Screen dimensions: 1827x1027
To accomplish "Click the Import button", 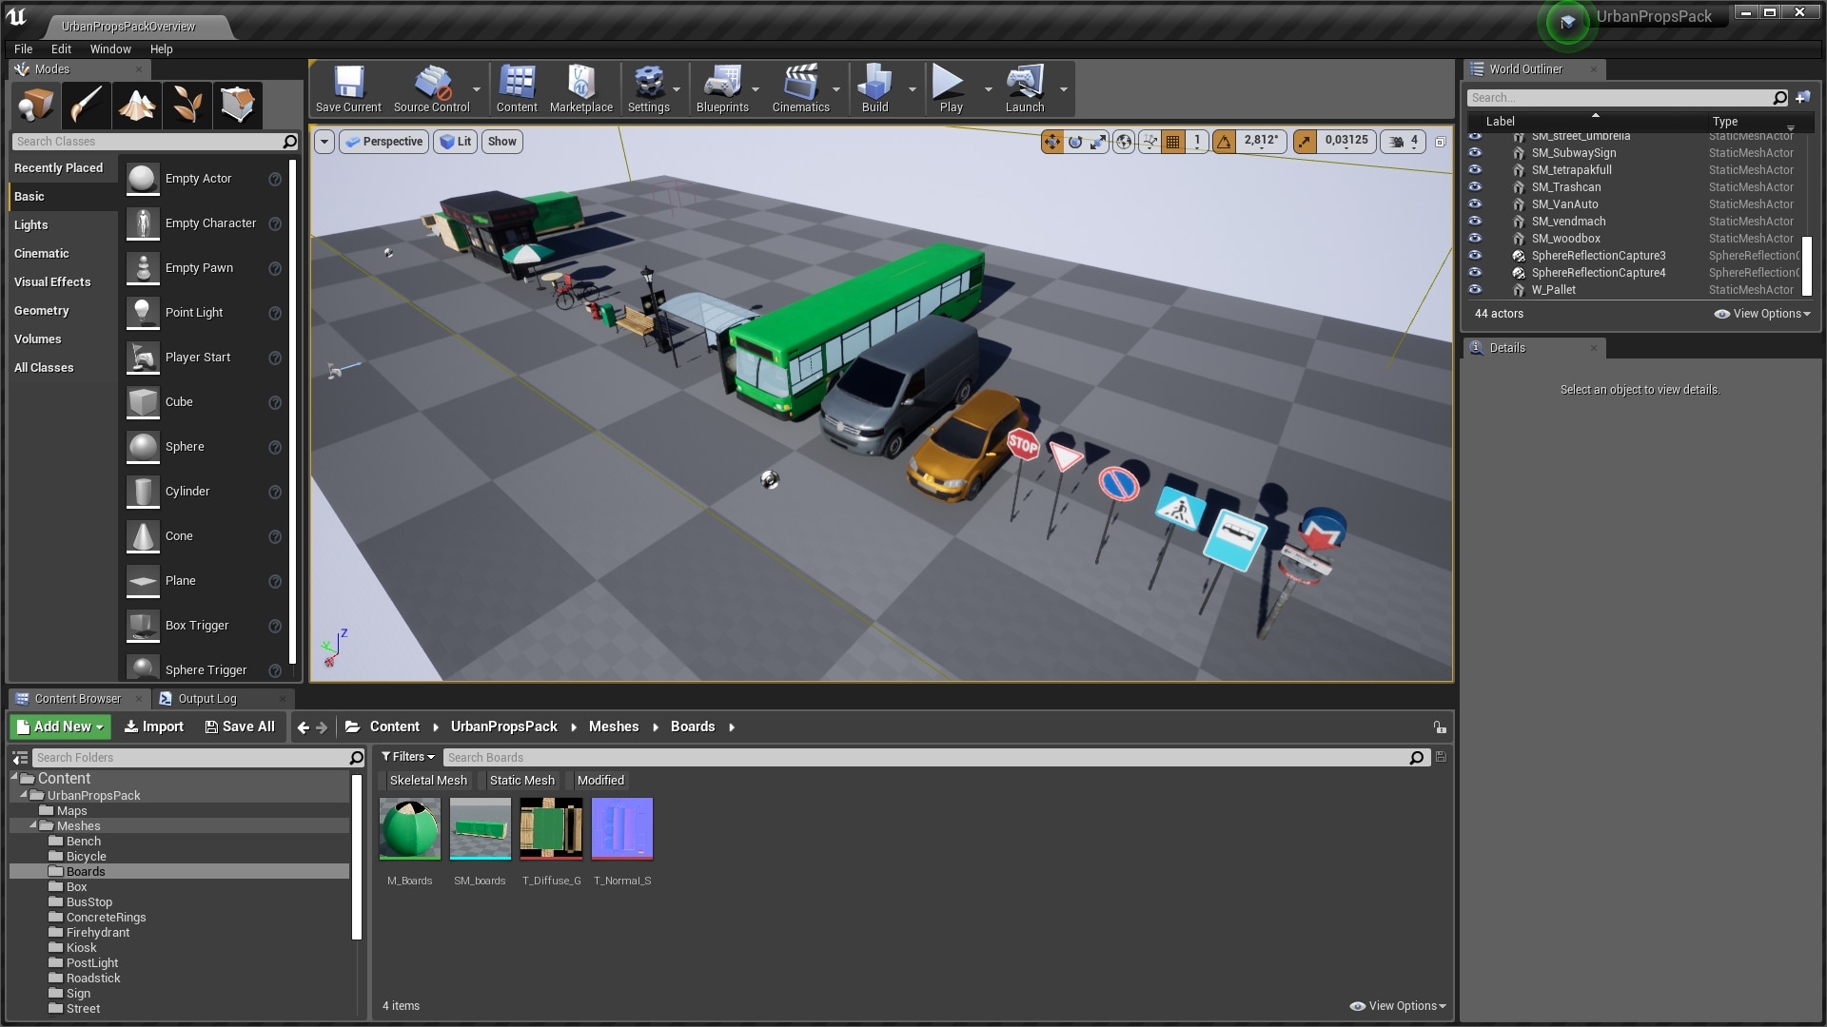I will click(153, 727).
